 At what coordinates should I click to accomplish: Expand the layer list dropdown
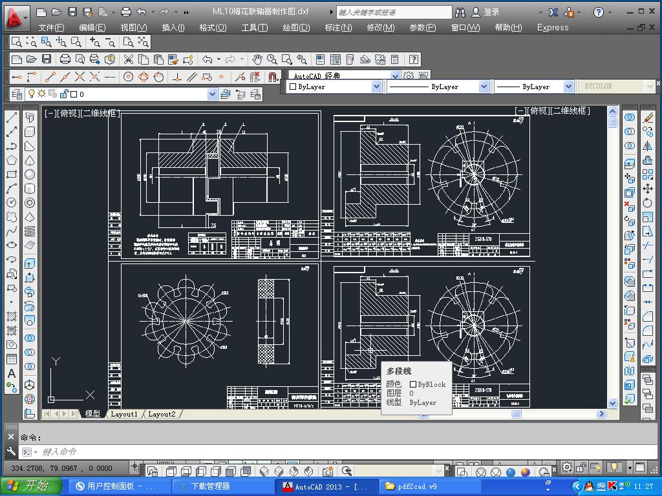coord(212,94)
